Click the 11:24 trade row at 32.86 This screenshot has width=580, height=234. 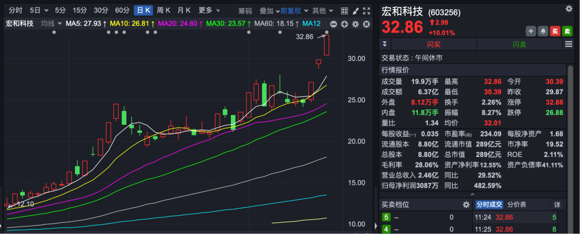tap(516, 217)
